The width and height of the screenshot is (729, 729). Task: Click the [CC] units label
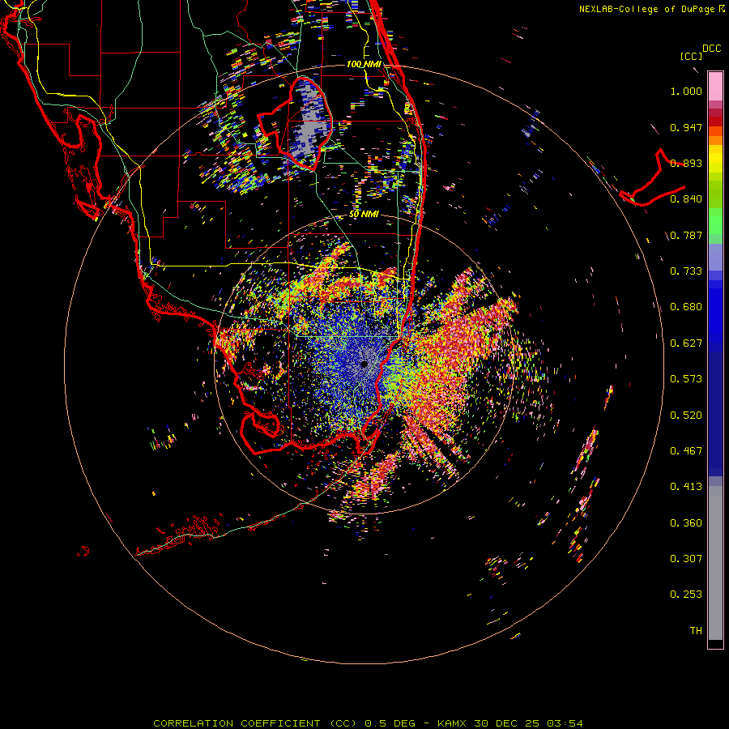point(691,56)
